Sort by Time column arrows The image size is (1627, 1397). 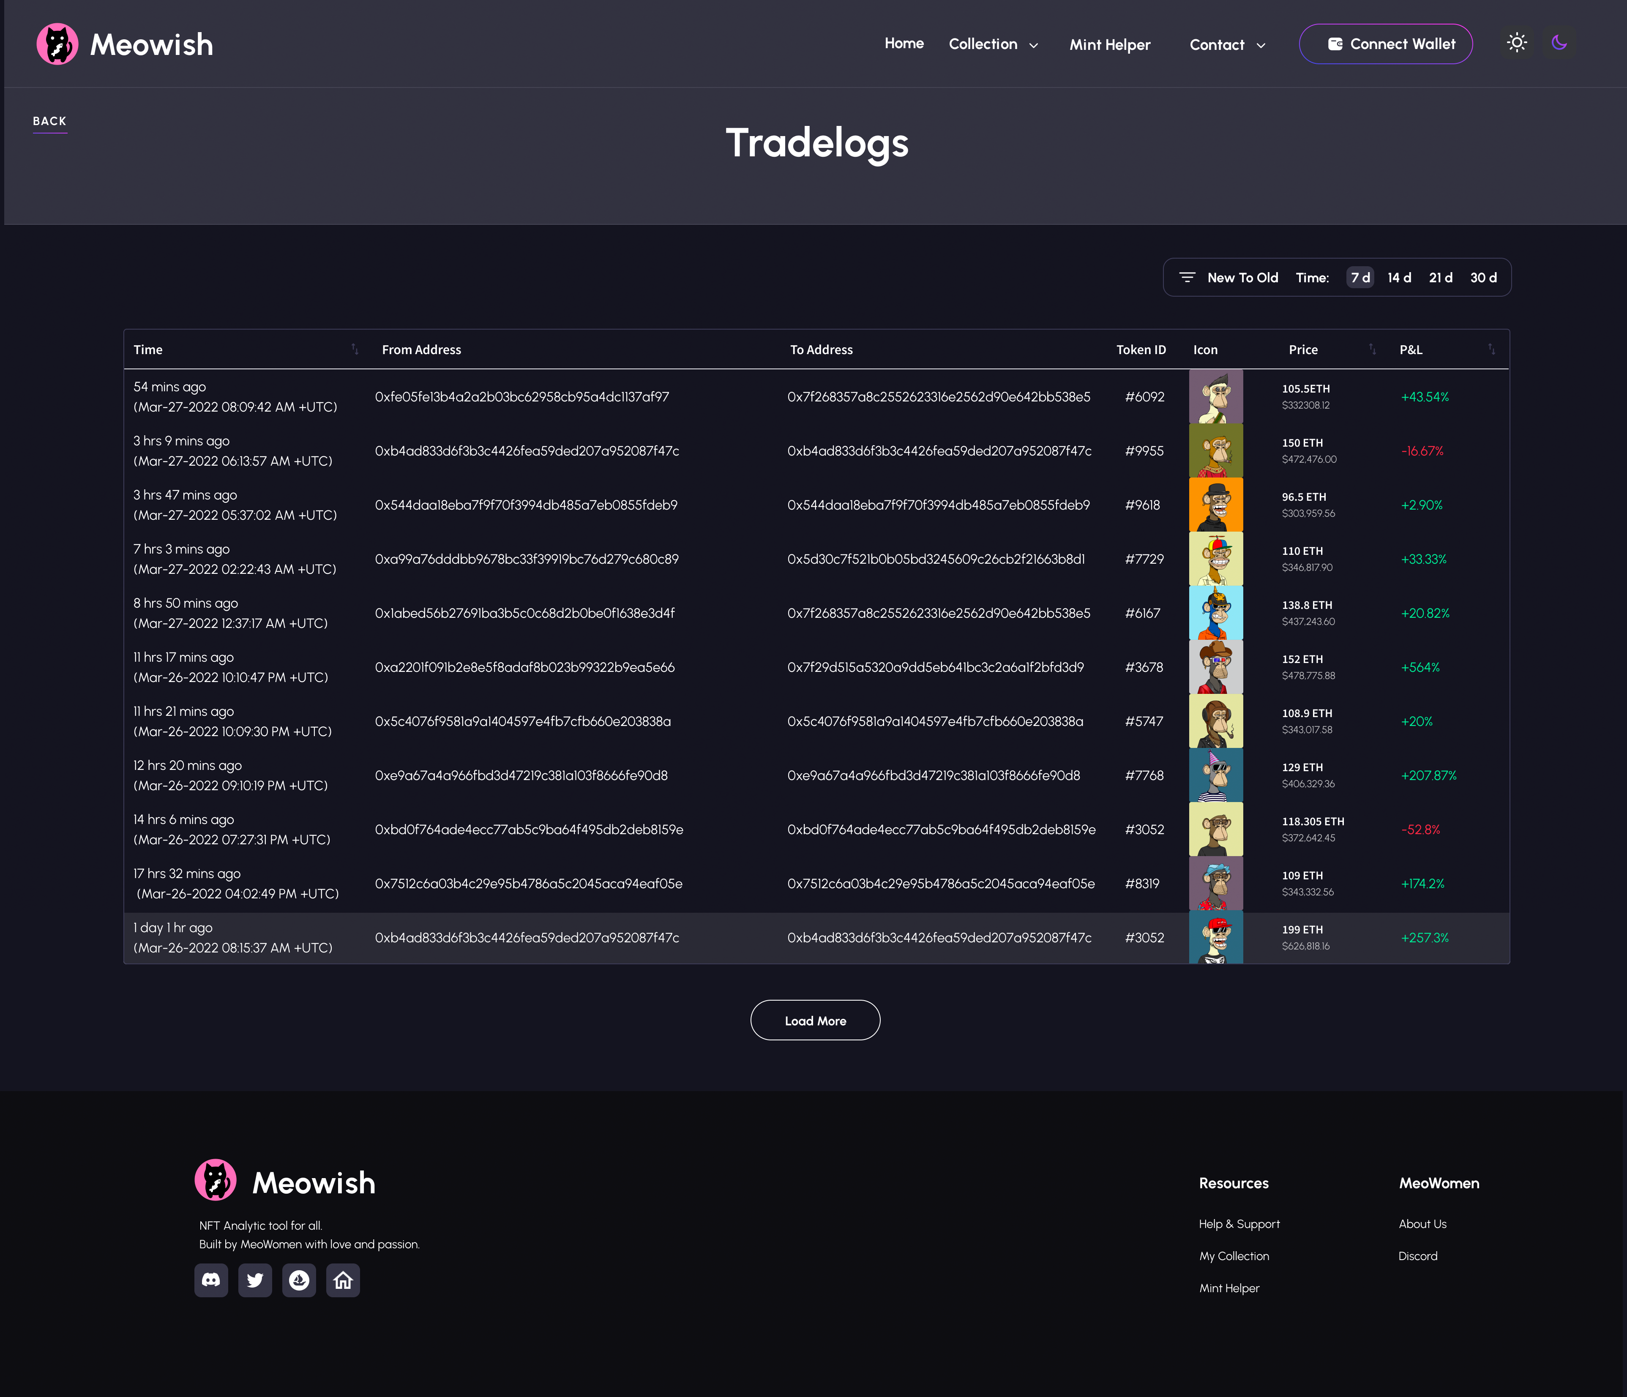[x=355, y=349]
